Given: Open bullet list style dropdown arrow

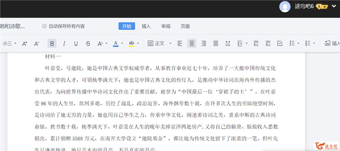Looking at the screenshot, I should click(x=299, y=44).
